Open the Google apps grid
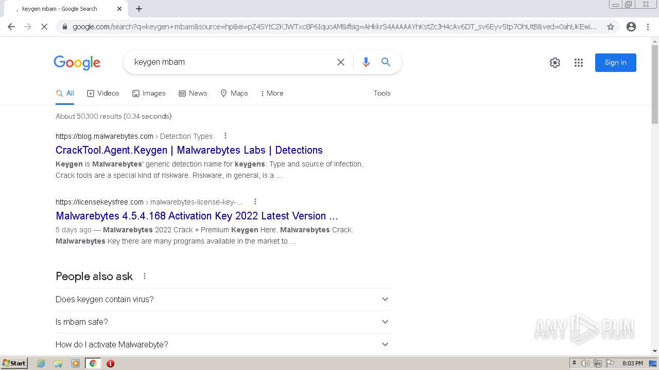This screenshot has height=370, width=659. point(579,63)
